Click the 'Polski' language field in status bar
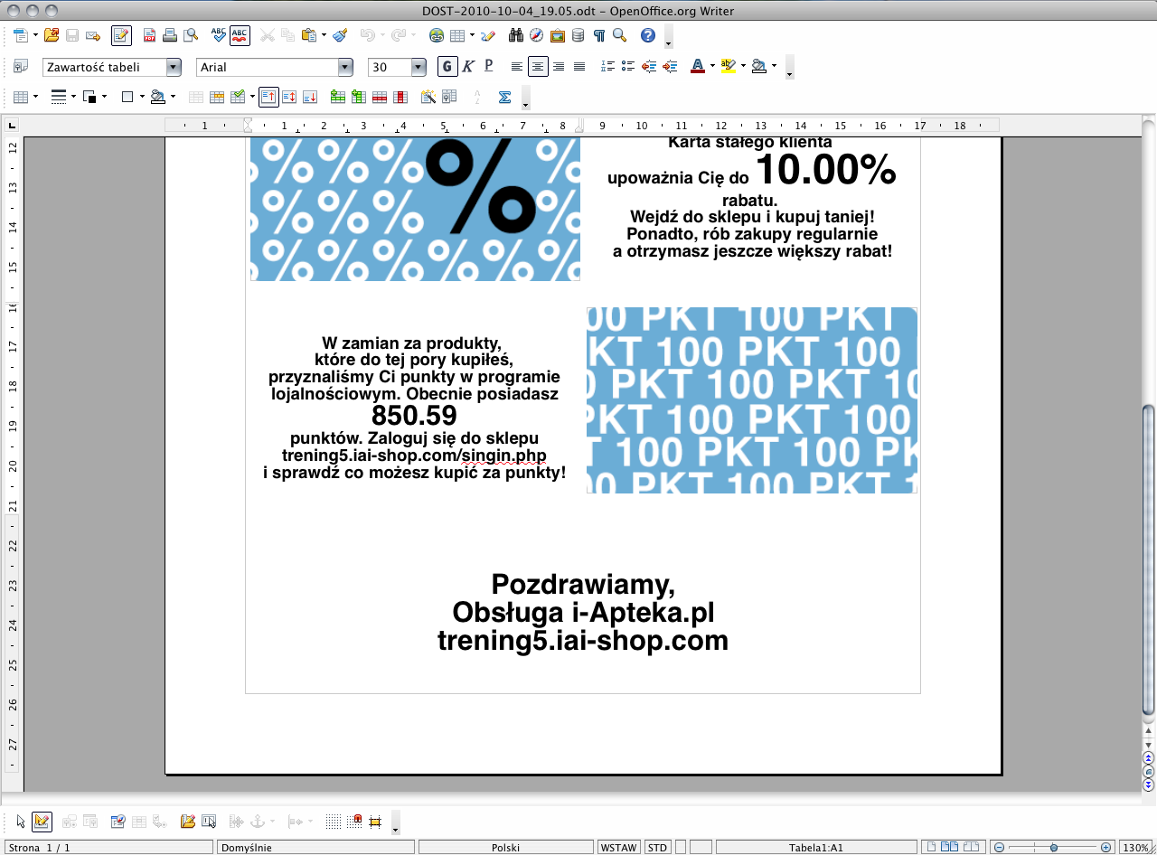 click(505, 848)
